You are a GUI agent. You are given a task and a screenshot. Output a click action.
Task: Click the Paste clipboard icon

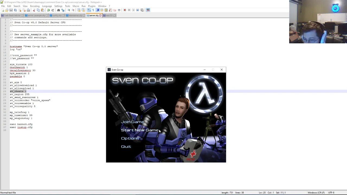pos(43,10)
